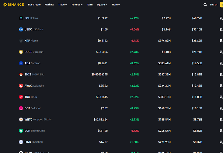Open the XRP Ripple coin name
This screenshot has width=223, height=153.
[x=31, y=41]
